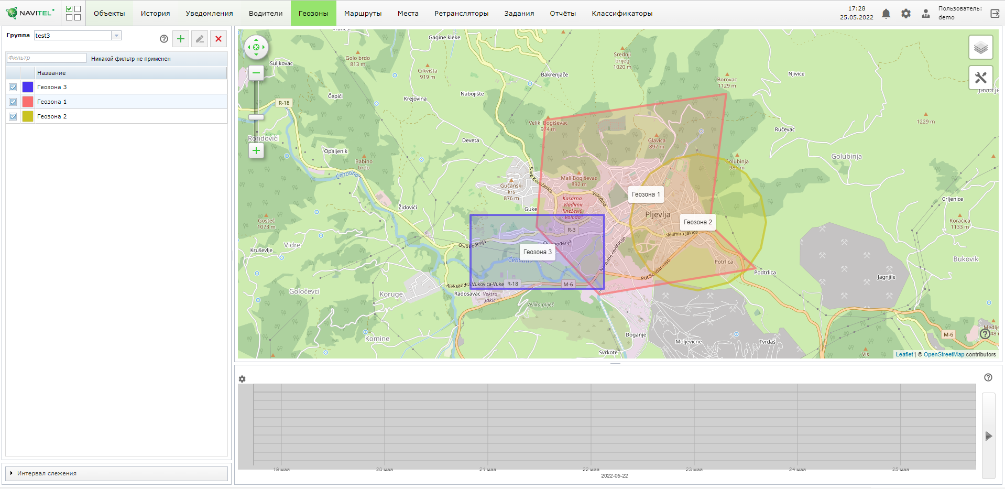
Task: Click the edit geozone pencil icon
Action: click(200, 39)
